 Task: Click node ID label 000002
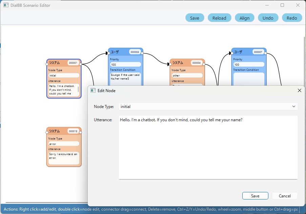135,52
